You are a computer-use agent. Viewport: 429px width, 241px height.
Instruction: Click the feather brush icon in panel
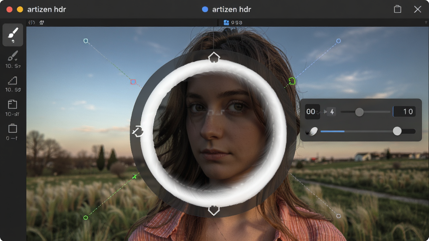(x=312, y=131)
